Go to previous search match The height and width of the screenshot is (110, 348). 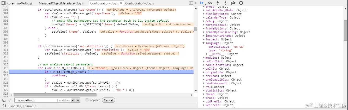pos(73,100)
